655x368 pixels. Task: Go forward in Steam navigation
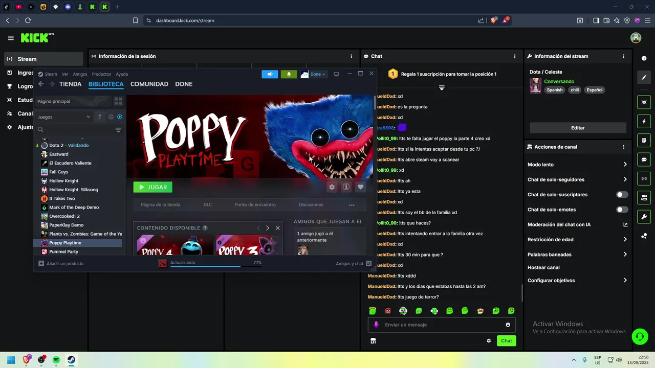[52, 84]
